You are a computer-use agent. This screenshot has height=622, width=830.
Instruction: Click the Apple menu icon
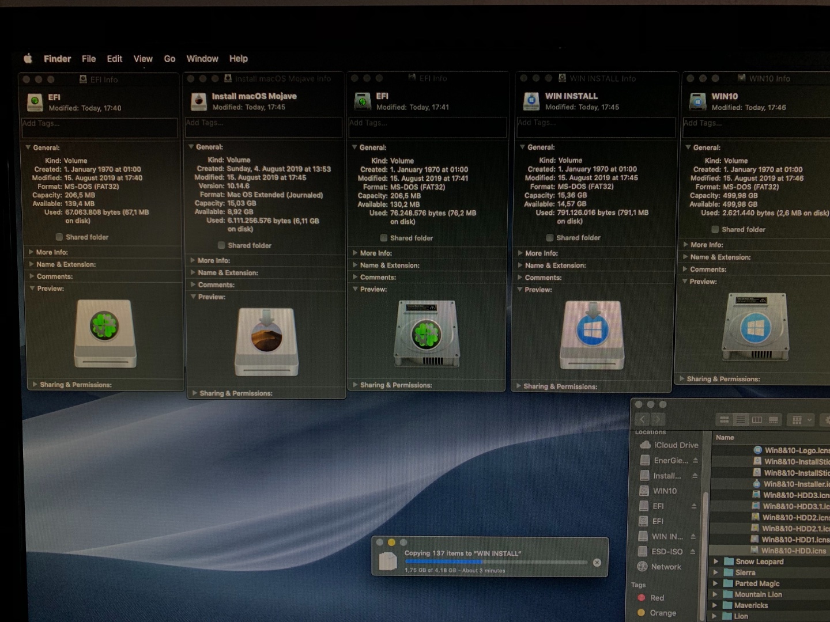point(28,59)
